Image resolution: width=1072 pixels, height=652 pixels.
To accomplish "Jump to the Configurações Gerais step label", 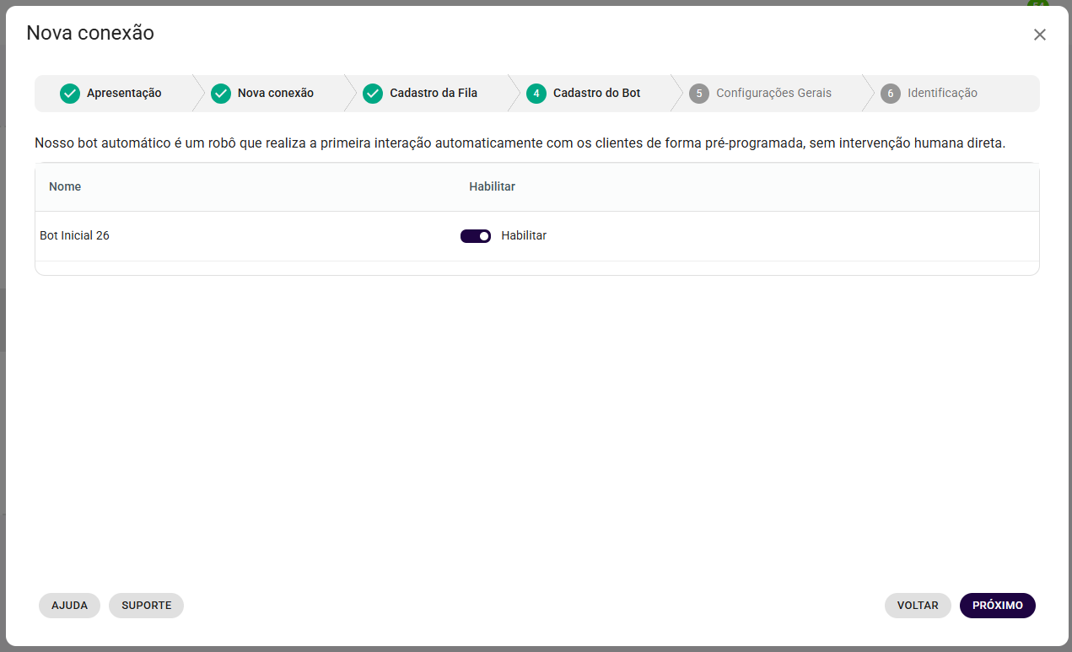I will pos(773,94).
